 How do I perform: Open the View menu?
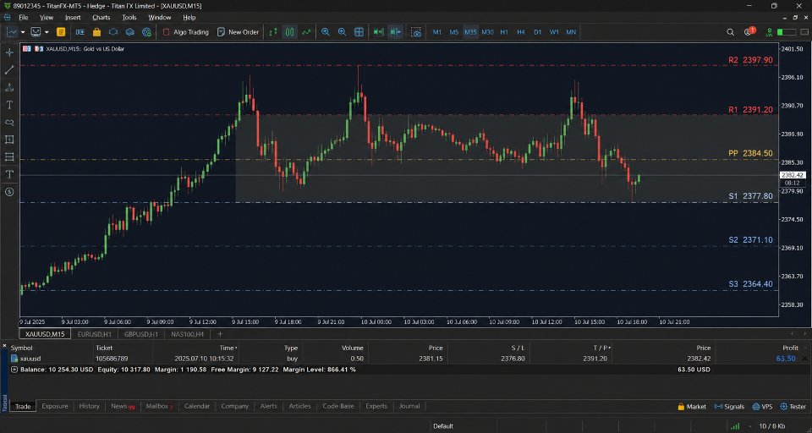point(46,18)
